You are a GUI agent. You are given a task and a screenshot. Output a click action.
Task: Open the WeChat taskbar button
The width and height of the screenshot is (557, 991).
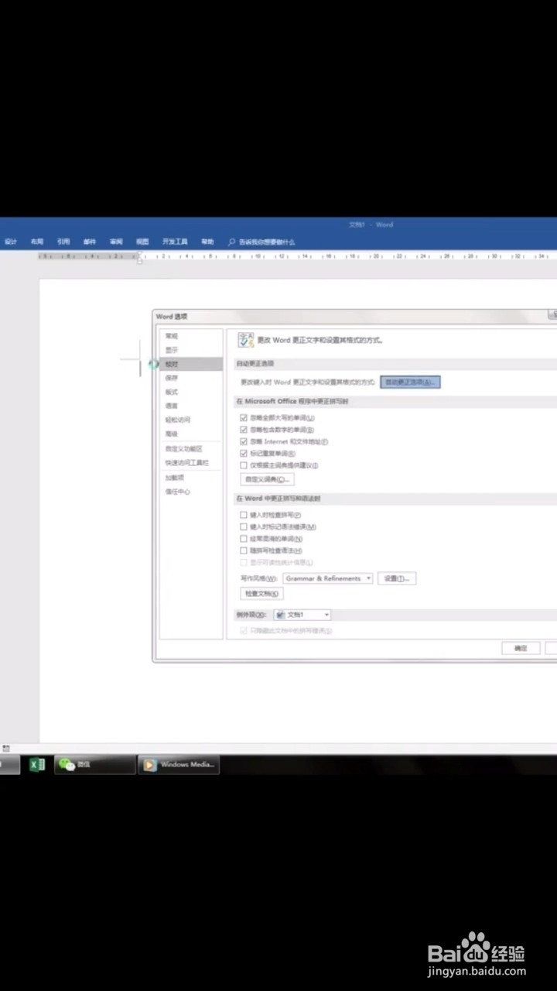click(94, 765)
